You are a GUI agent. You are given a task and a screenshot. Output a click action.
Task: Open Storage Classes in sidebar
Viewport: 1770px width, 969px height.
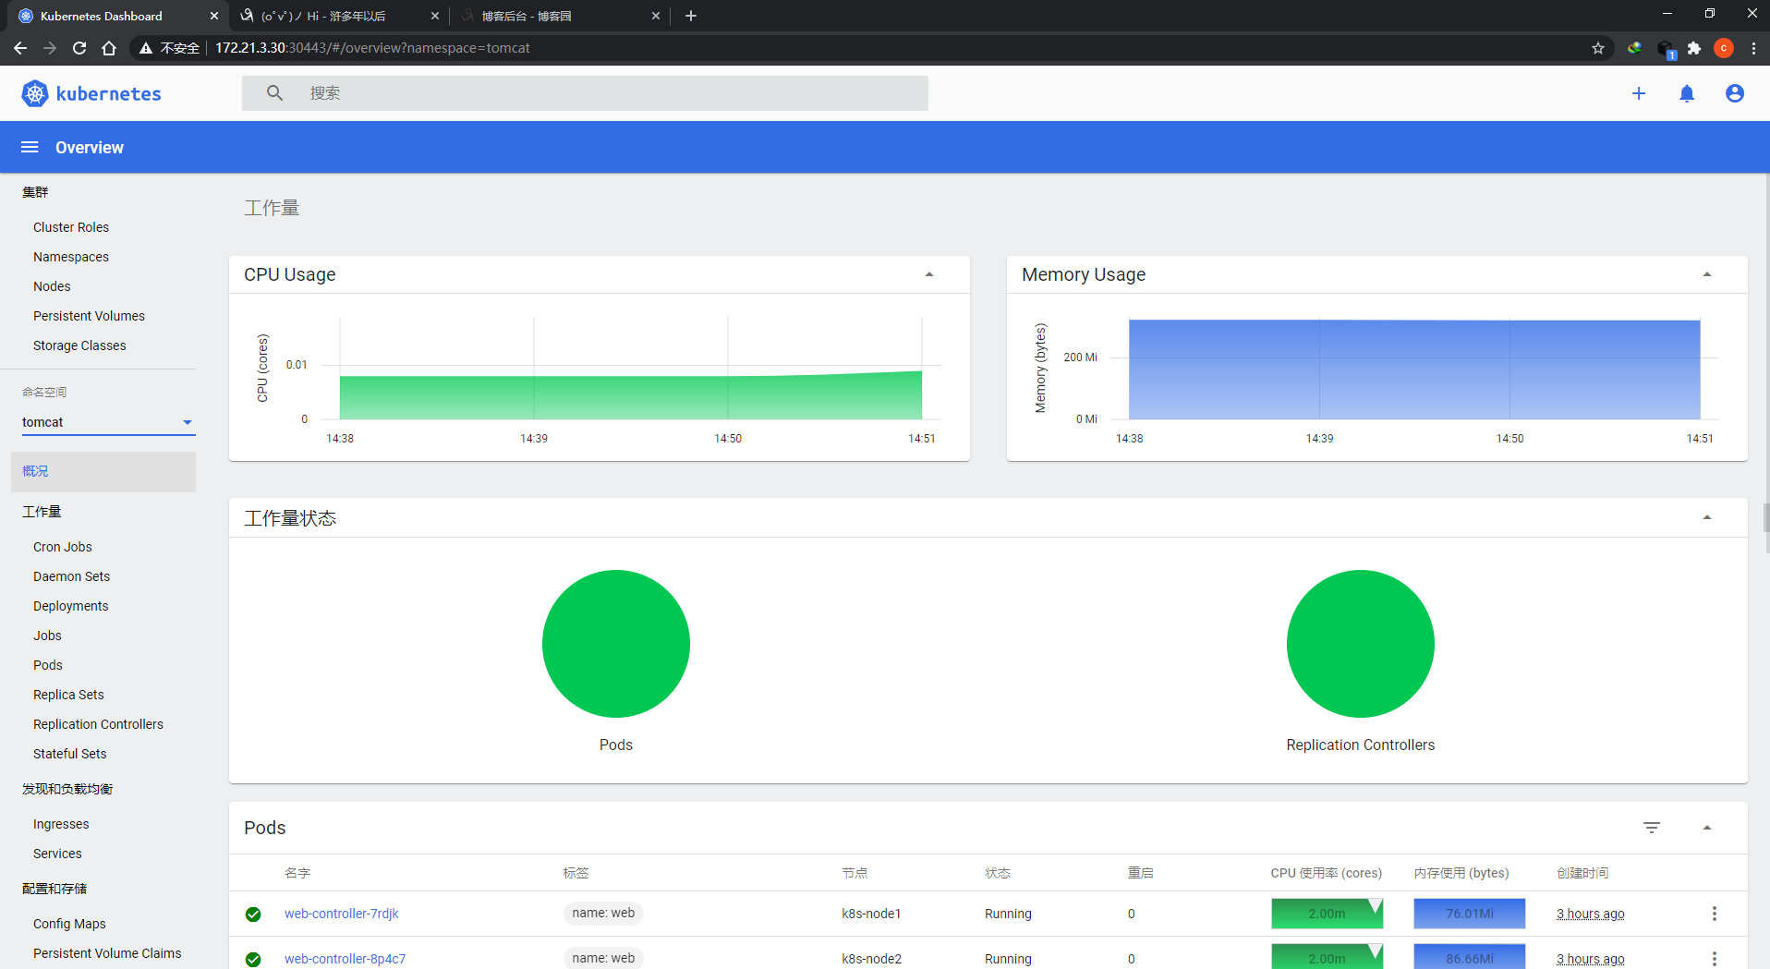point(79,345)
